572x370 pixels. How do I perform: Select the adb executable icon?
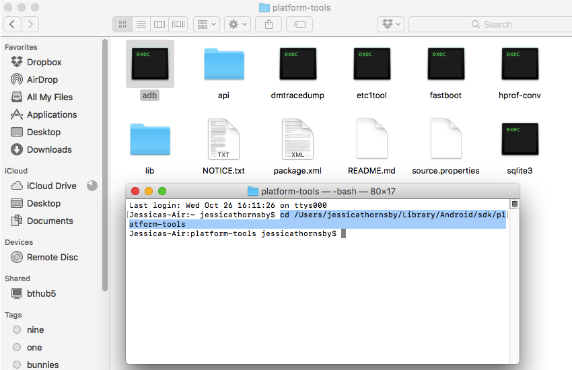150,64
